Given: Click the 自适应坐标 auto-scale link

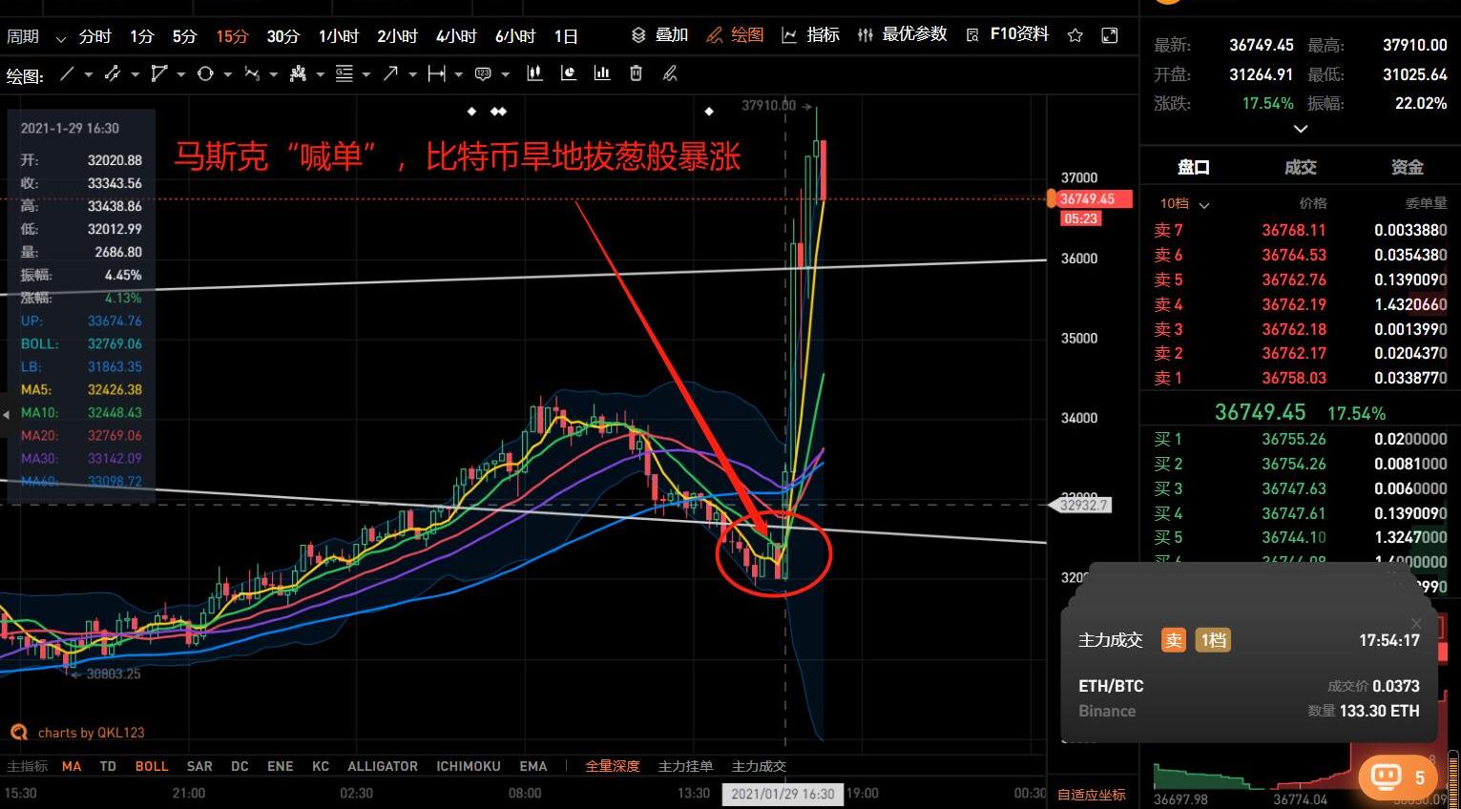Looking at the screenshot, I should pyautogui.click(x=1091, y=794).
